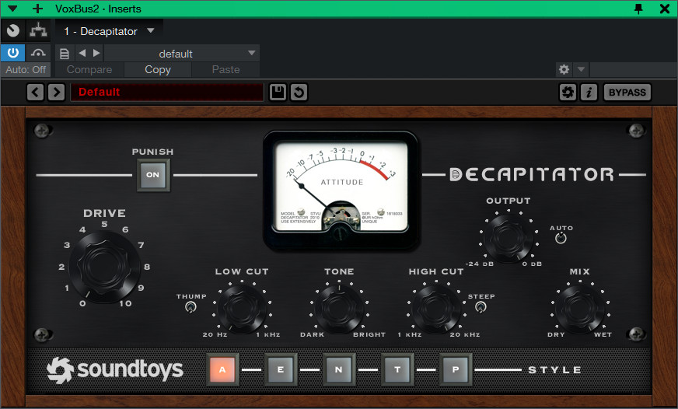
Task: Toggle the AUTO output switch
Action: click(561, 238)
